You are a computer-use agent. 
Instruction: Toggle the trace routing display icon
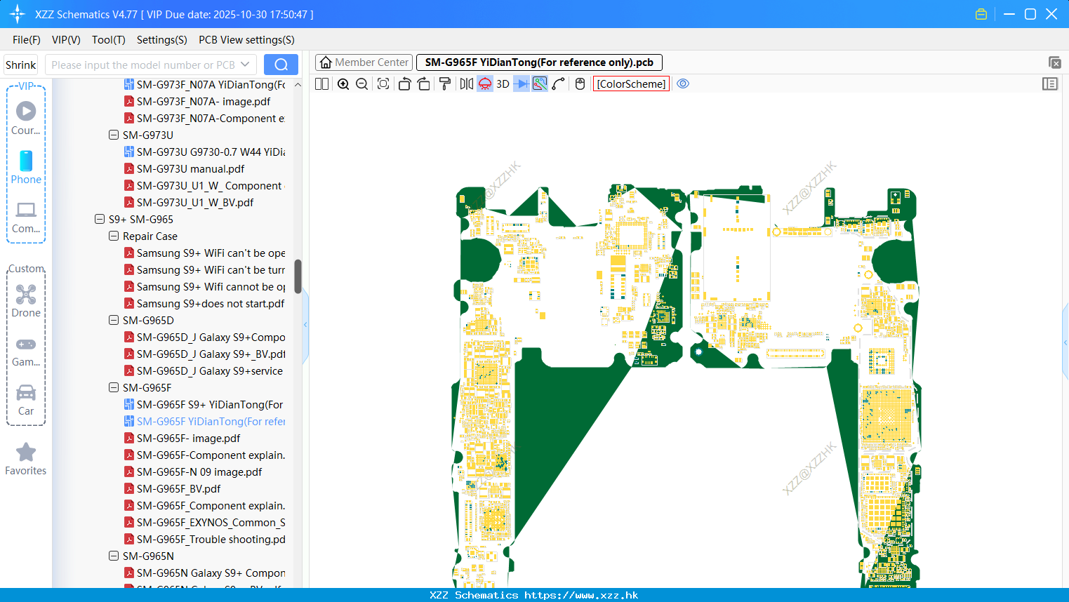click(x=540, y=84)
